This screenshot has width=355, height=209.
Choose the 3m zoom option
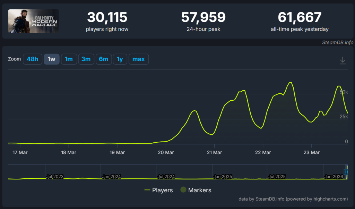(x=86, y=59)
